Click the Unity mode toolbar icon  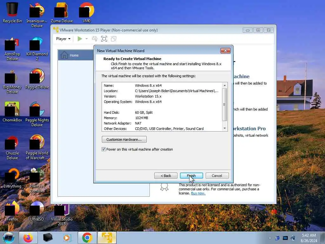tap(114, 39)
